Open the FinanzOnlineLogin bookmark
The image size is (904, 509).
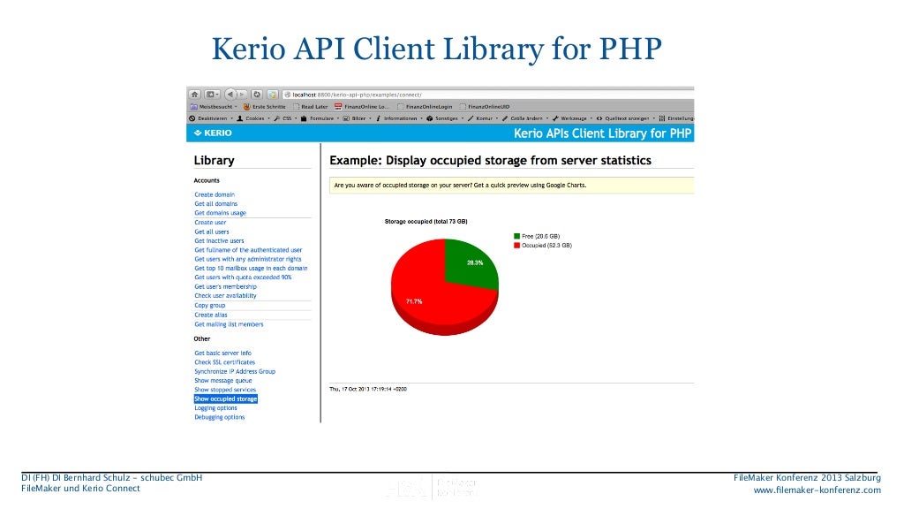[425, 107]
